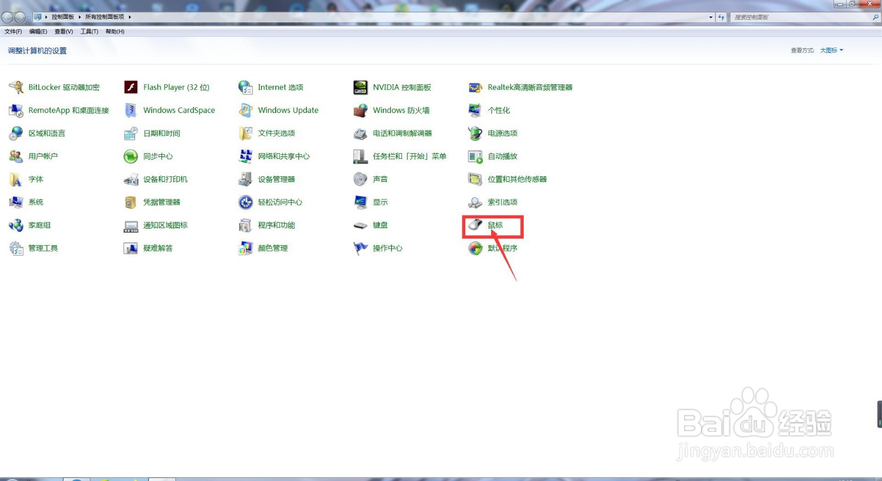Open the 显示 link
Screen dimensions: 882x481
(380, 202)
